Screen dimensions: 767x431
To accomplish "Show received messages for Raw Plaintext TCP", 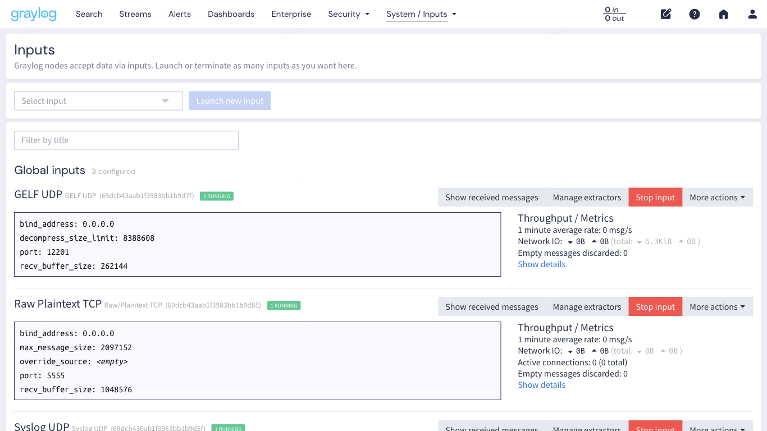I will click(x=491, y=306).
